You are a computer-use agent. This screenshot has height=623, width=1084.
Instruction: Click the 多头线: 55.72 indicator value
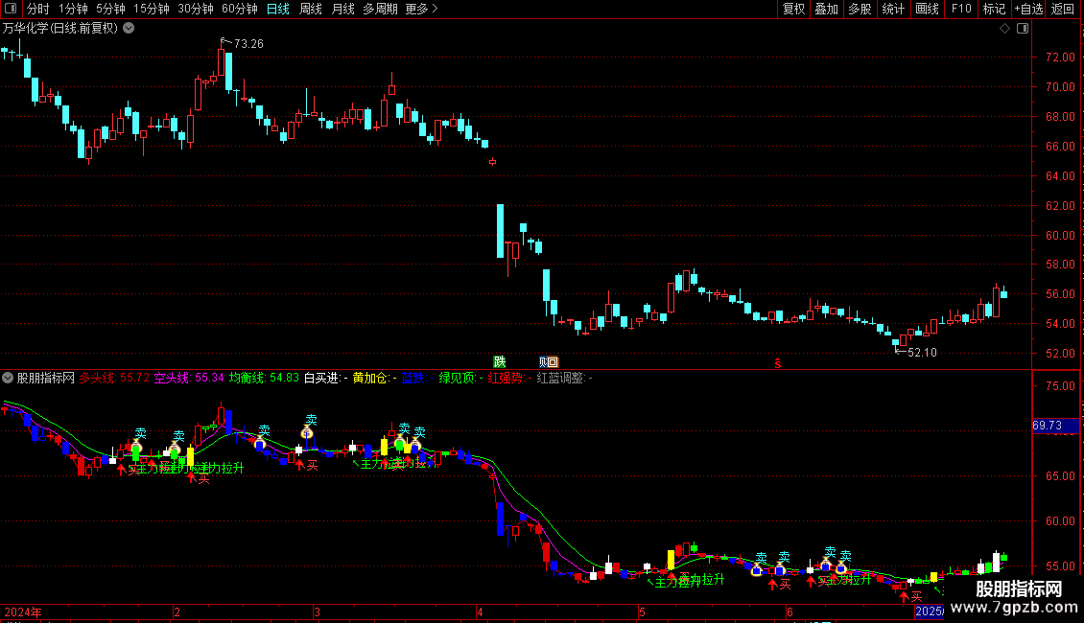pos(114,378)
